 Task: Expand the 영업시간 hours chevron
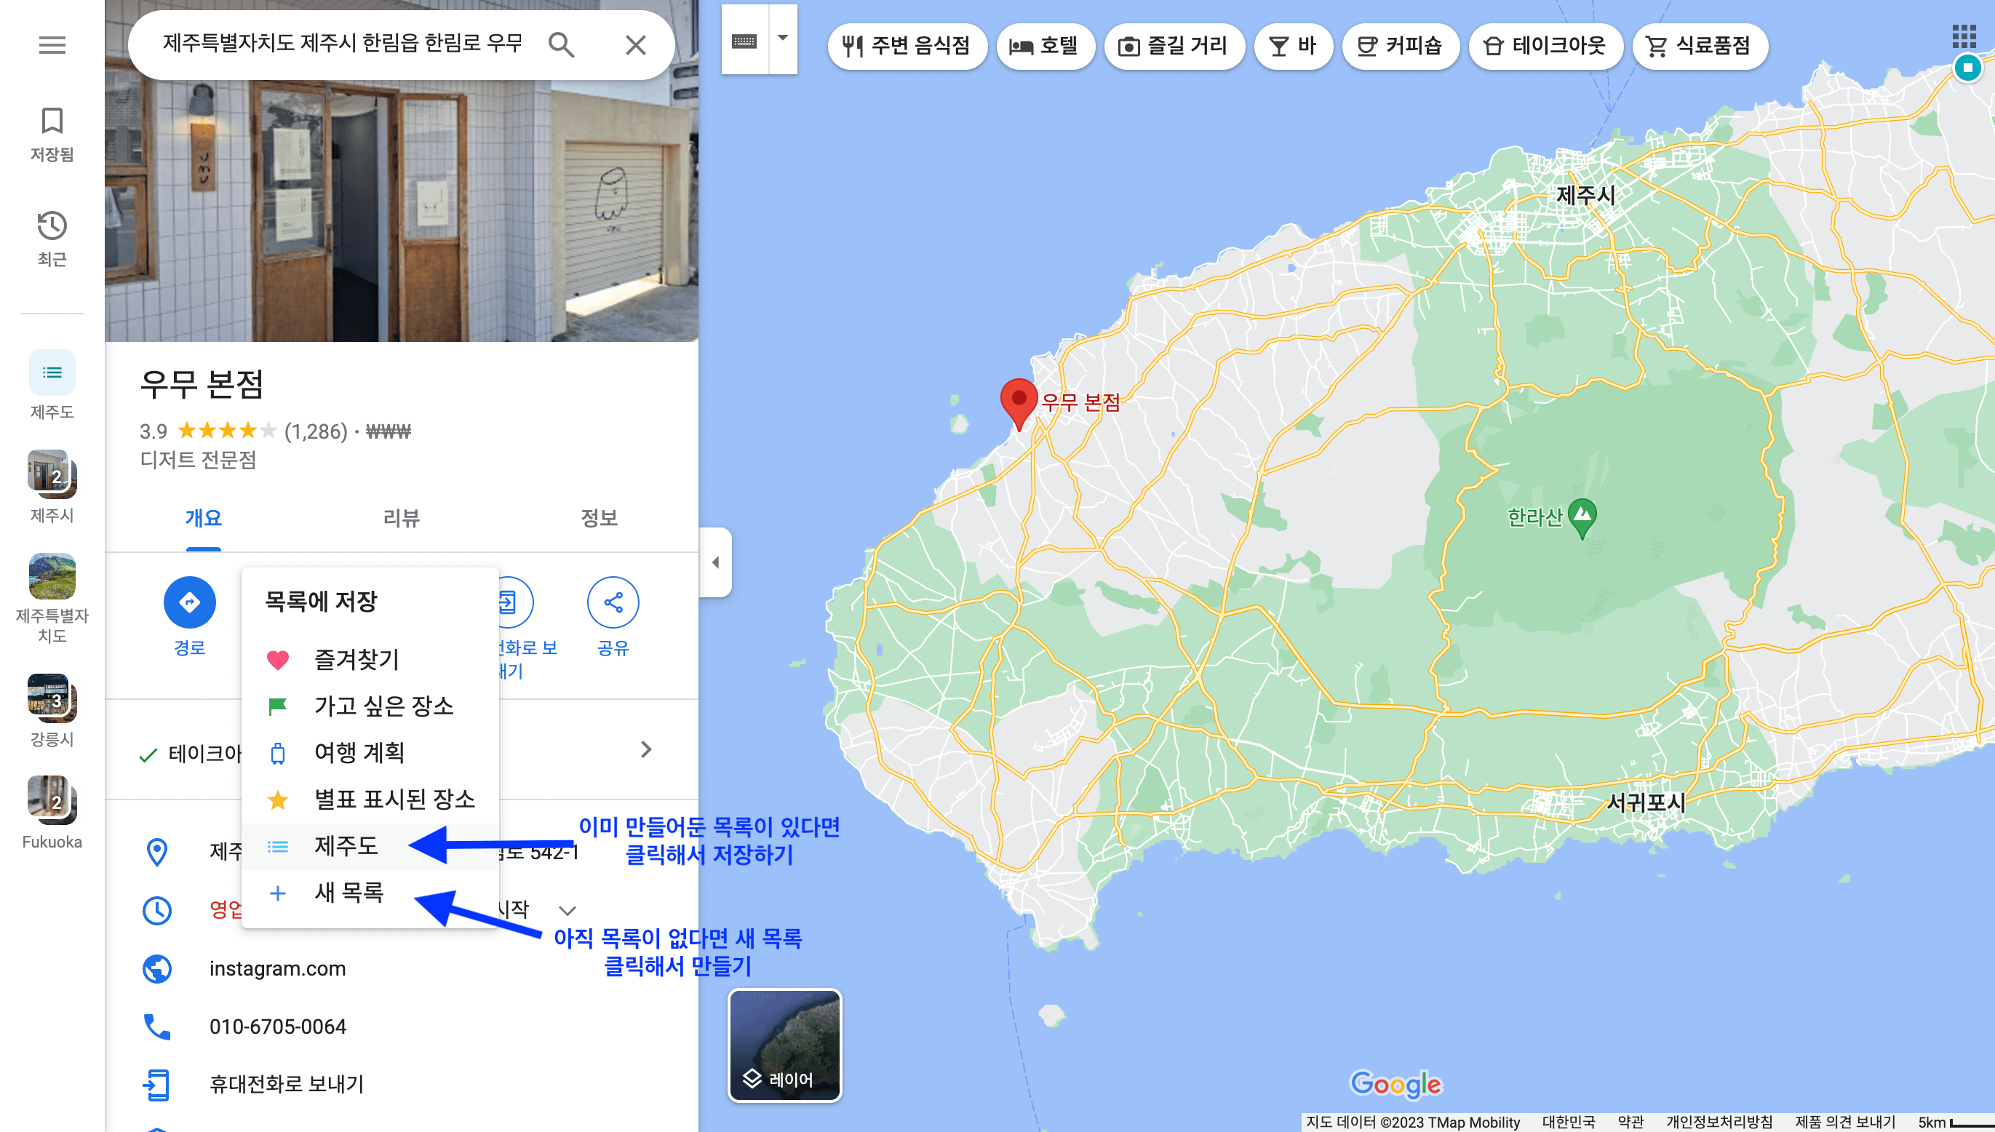(567, 909)
